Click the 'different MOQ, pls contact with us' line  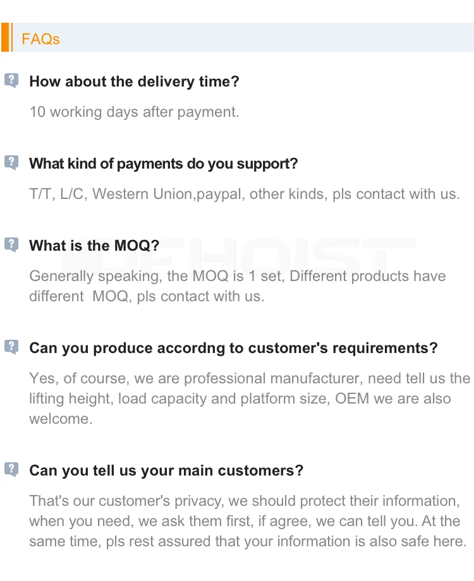pyautogui.click(x=147, y=296)
